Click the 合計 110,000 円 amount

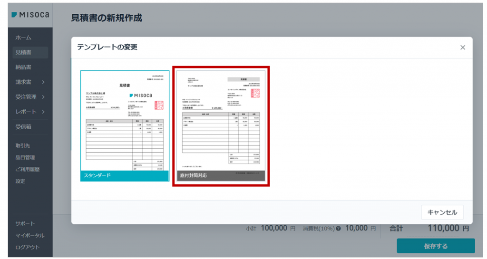(448, 229)
